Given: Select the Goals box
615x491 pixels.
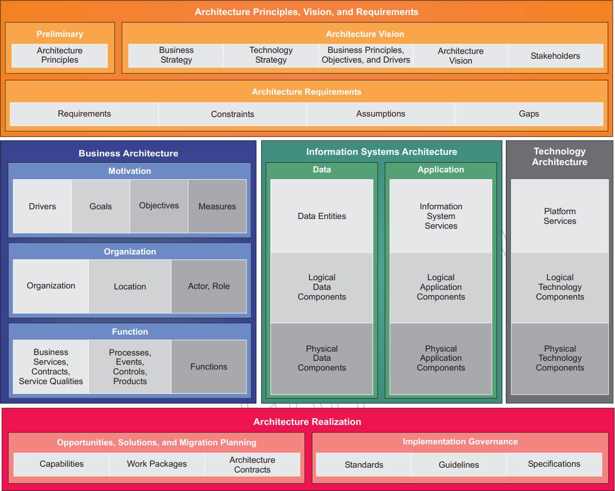Looking at the screenshot, I should click(100, 206).
